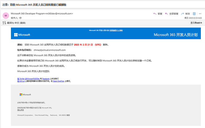Click the timestamp 周日 2025/2/23 6:03

[193, 18]
